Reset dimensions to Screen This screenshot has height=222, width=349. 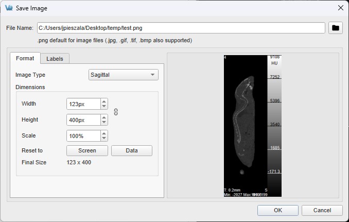(87, 150)
